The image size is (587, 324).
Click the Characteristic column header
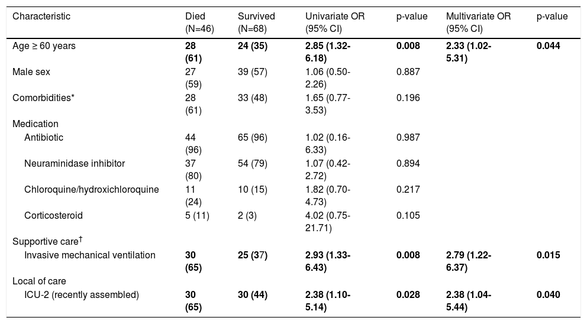point(41,17)
